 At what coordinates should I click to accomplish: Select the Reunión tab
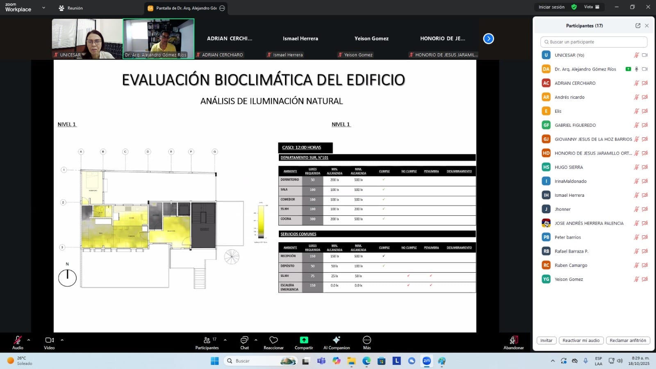click(71, 8)
